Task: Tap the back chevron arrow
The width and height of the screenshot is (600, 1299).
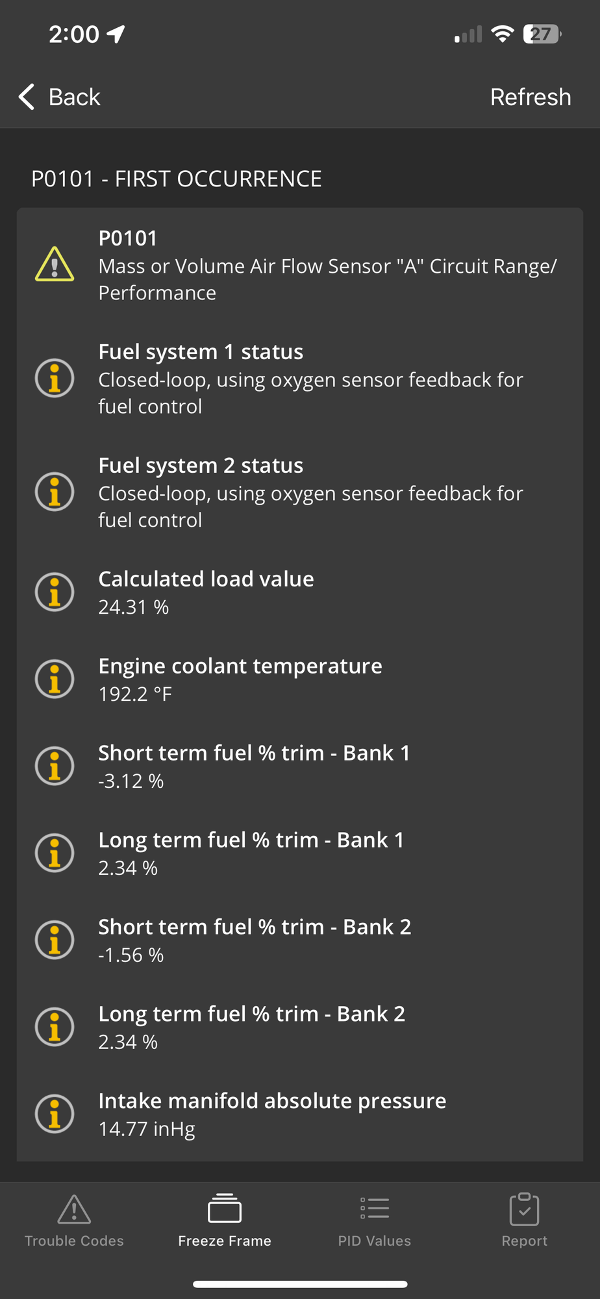Action: [27, 97]
